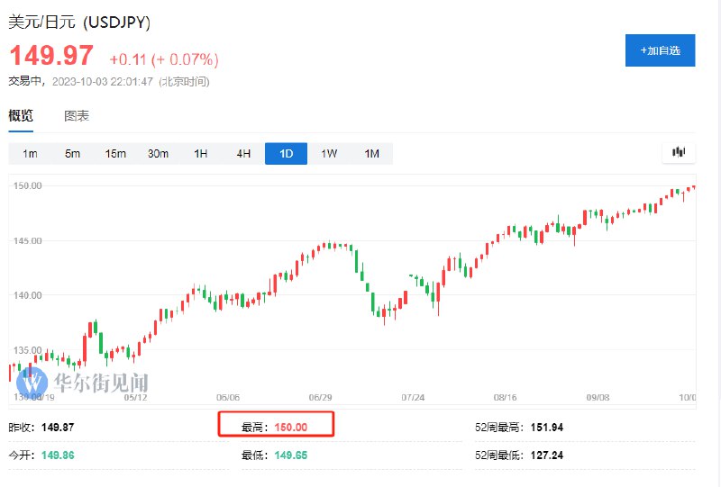721x487 pixels.
Task: Click the 07/24 date label on chart
Action: 413,397
